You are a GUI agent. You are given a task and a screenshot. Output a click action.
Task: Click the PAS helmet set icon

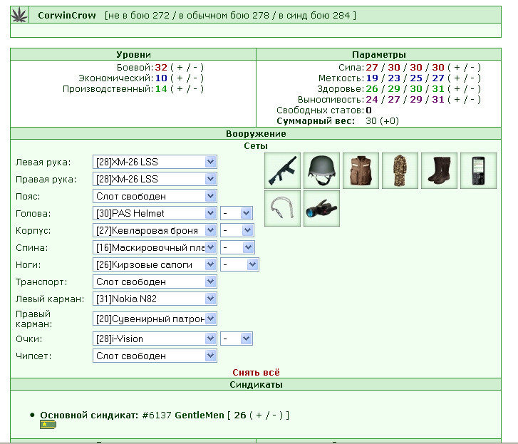(x=321, y=170)
